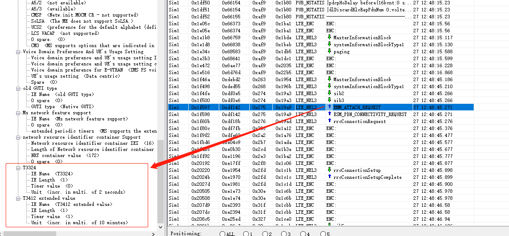Collapse the old GUTI type node
This screenshot has height=236, width=509.
pyautogui.click(x=18, y=88)
